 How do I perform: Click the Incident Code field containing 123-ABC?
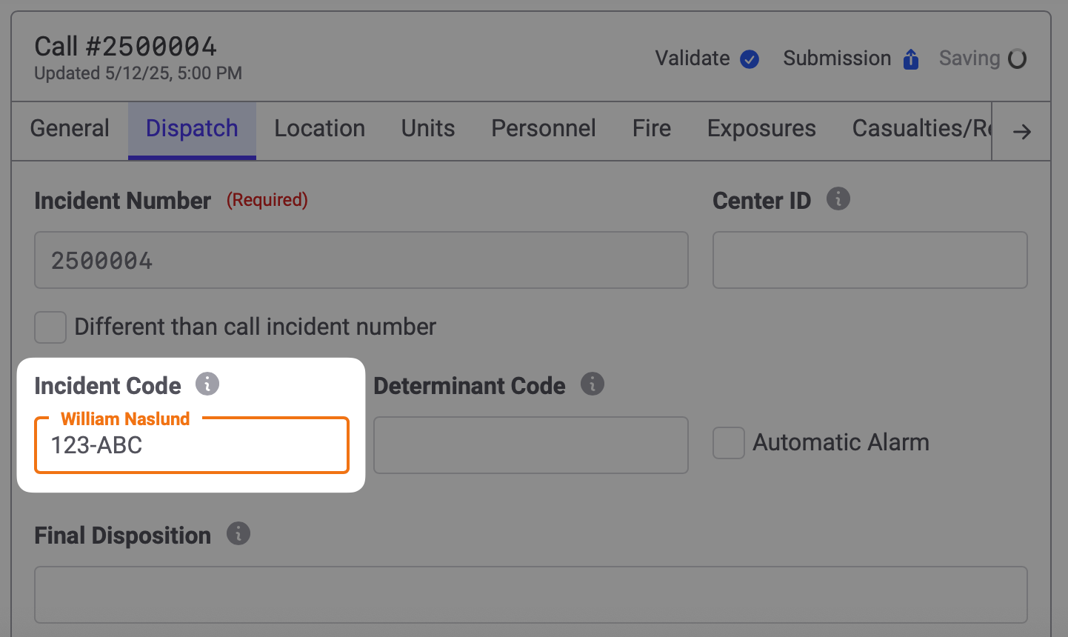(192, 445)
